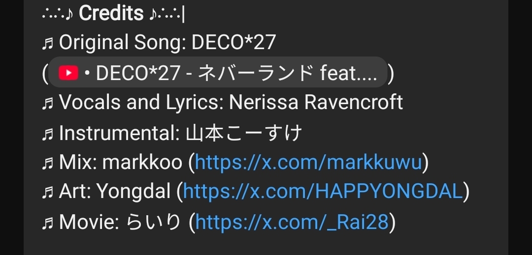This screenshot has height=255, width=532.
Task: Click the music note beside Movie
Action: tap(48, 223)
